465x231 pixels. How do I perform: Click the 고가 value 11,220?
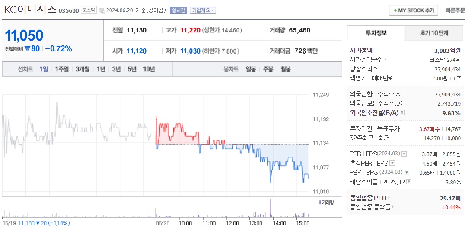pos(190,30)
